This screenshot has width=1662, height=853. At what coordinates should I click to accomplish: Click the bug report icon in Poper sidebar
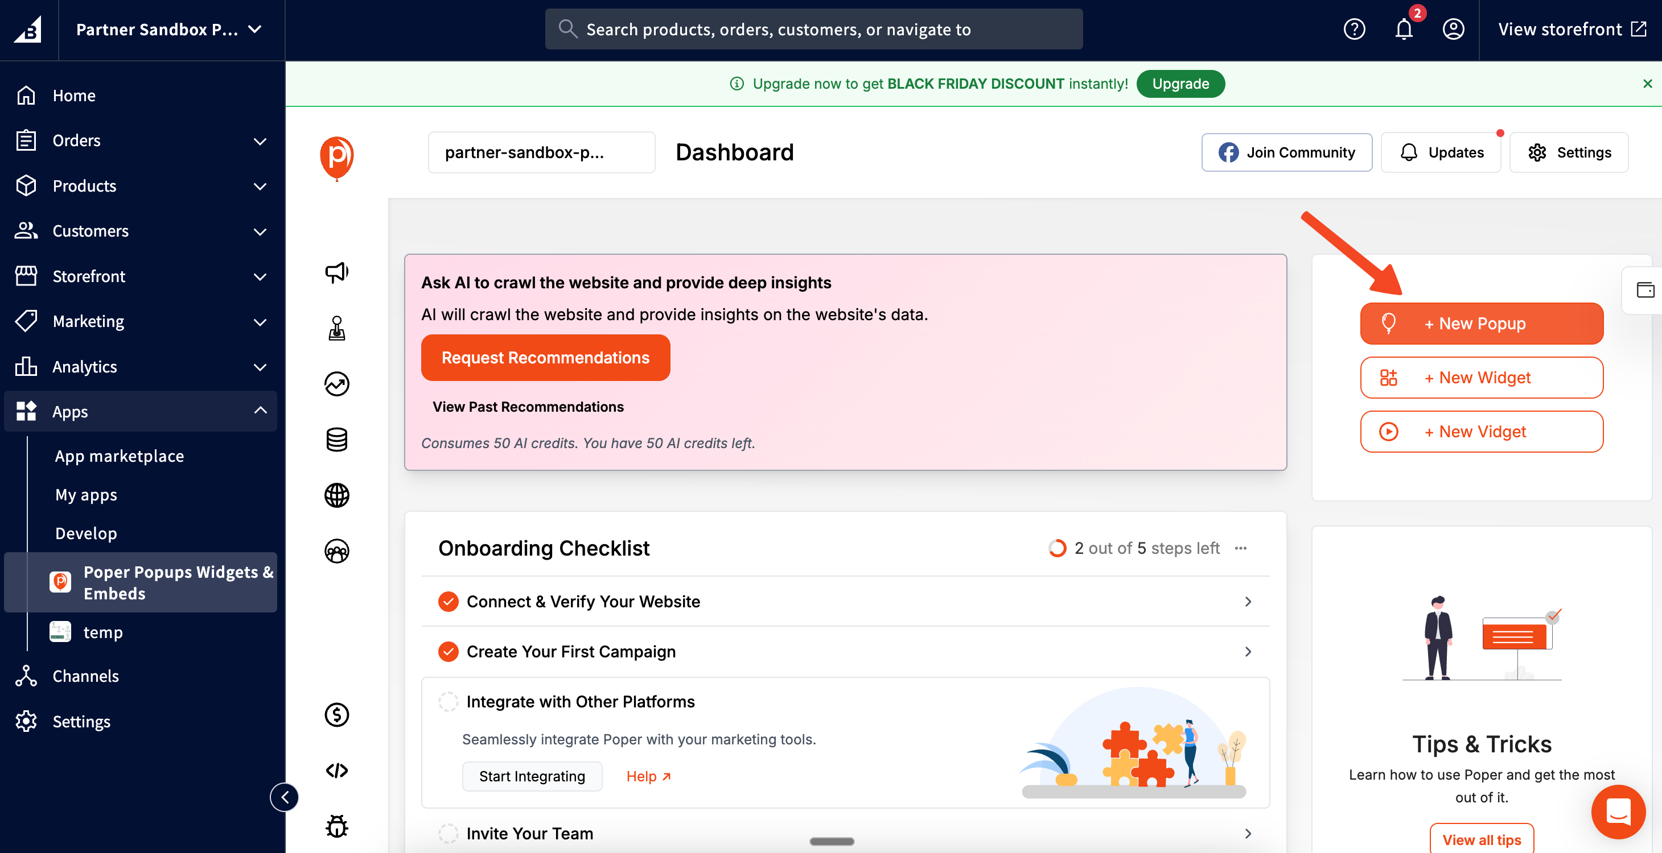(336, 826)
